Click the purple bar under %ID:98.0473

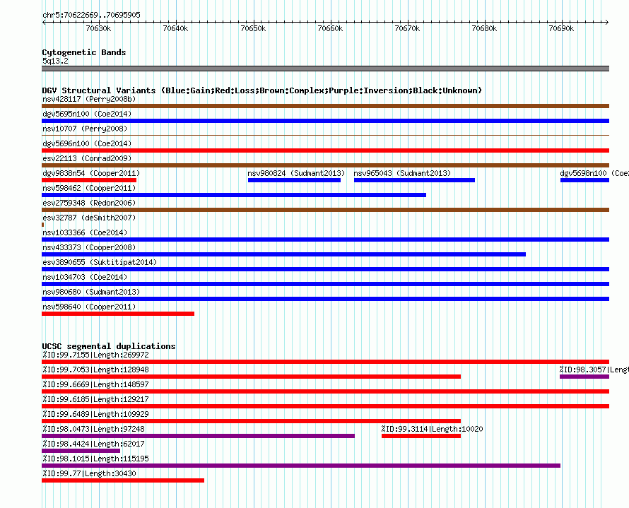tap(198, 436)
